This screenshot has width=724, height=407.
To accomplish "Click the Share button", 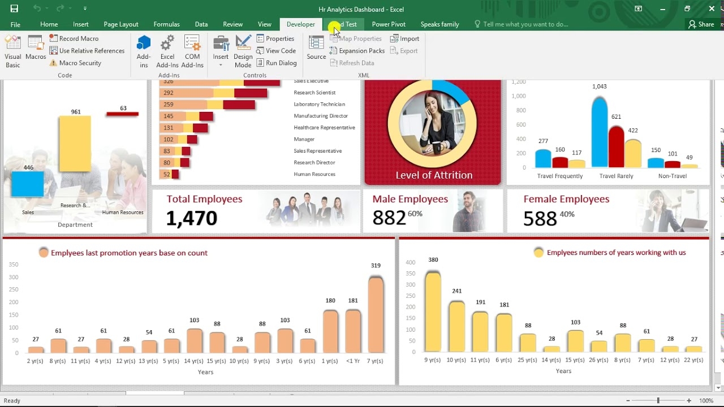I will (701, 24).
